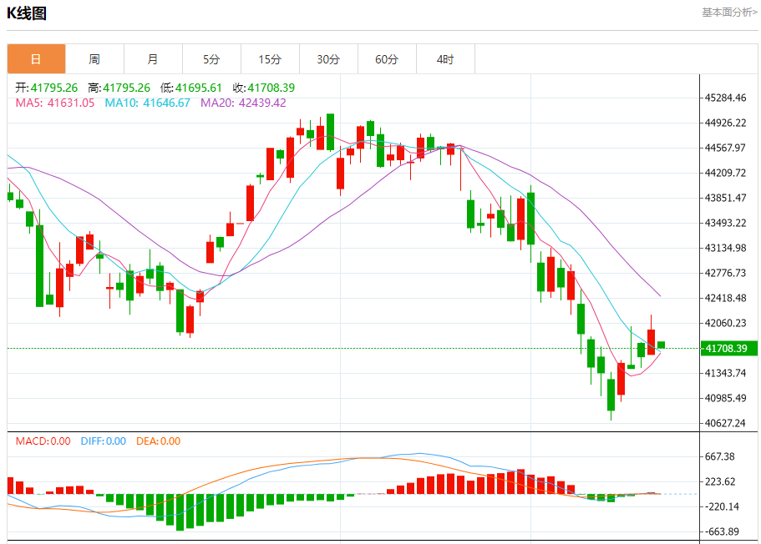
Task: Open the 5分 interval tab
Action: pyautogui.click(x=211, y=59)
